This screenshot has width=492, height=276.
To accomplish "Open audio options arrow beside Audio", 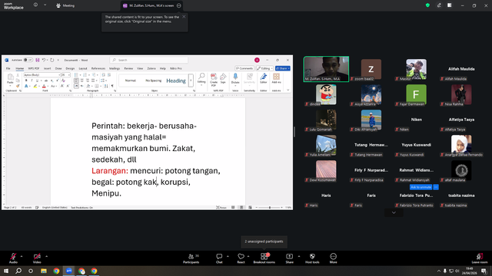I will coord(22,256).
